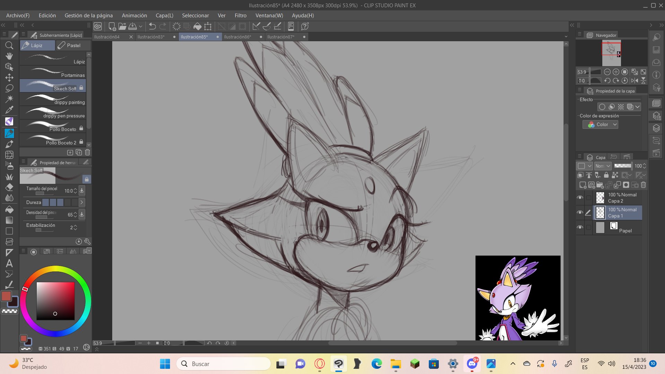Select Papel layer
The image size is (665, 374).
[618, 228]
